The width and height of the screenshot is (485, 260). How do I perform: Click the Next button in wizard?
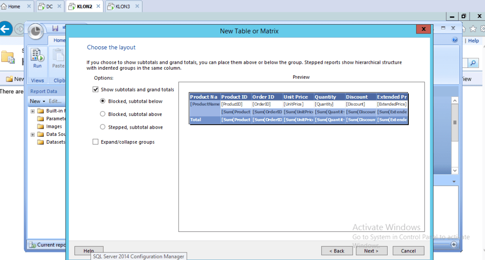pyautogui.click(x=371, y=251)
